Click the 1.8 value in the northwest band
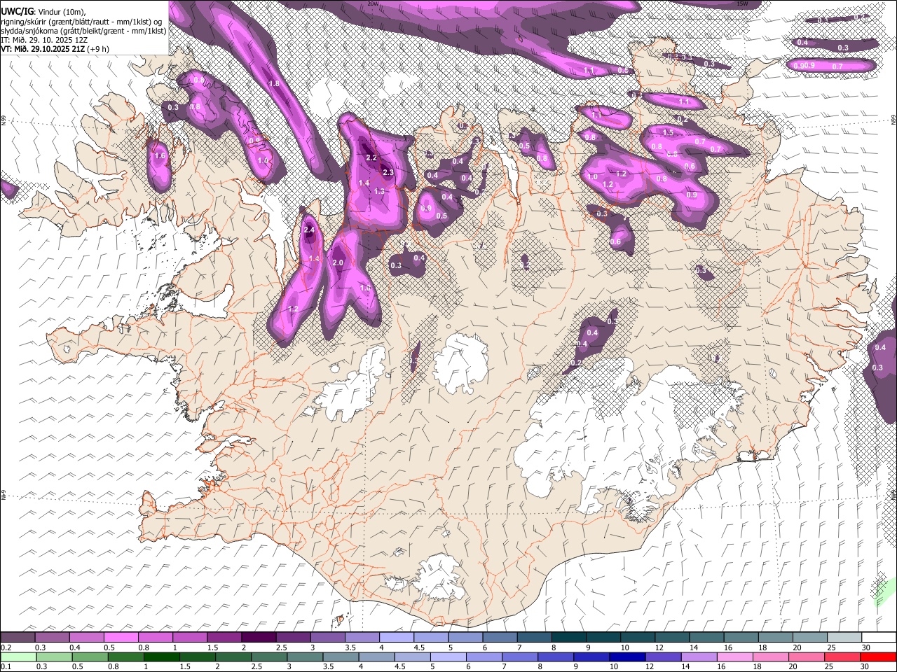The image size is (897, 672). 274,83
